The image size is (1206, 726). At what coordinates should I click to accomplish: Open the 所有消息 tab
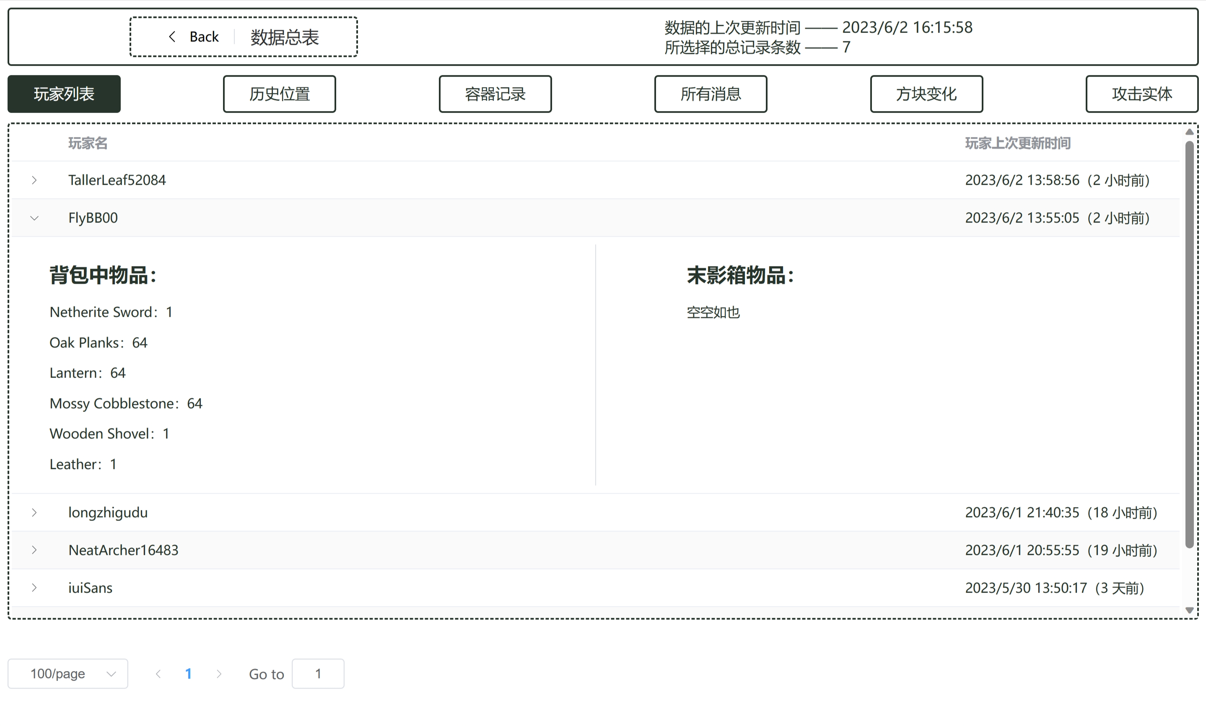pyautogui.click(x=711, y=94)
